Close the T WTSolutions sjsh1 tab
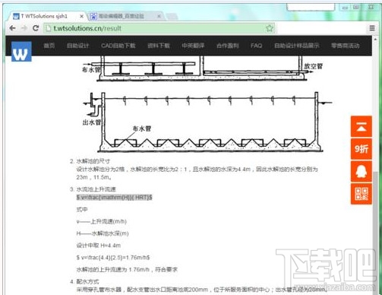The image size is (382, 295). tap(81, 16)
